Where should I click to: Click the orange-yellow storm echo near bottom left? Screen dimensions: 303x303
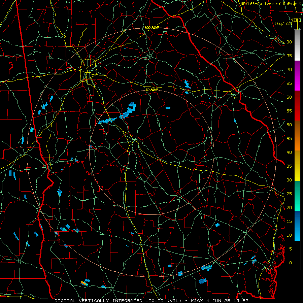click(84, 283)
